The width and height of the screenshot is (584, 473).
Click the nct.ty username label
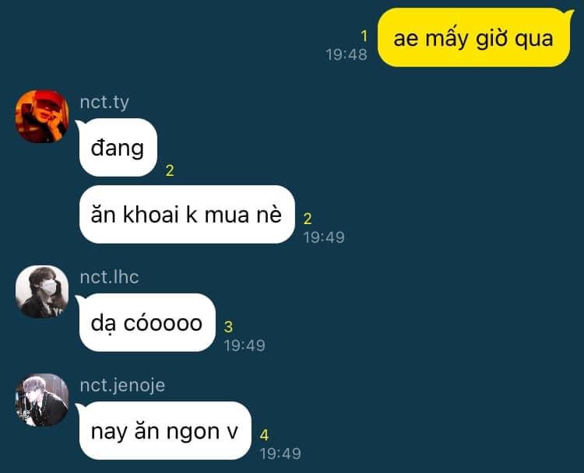coord(104,103)
